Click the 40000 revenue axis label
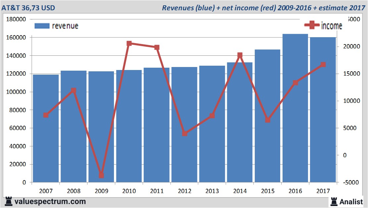 (x=18, y=146)
